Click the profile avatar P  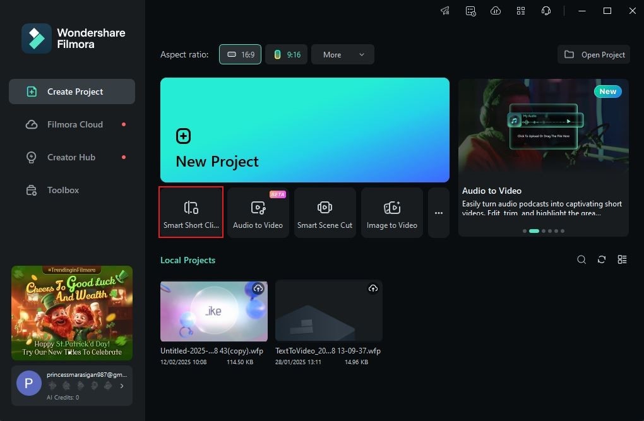tap(29, 383)
